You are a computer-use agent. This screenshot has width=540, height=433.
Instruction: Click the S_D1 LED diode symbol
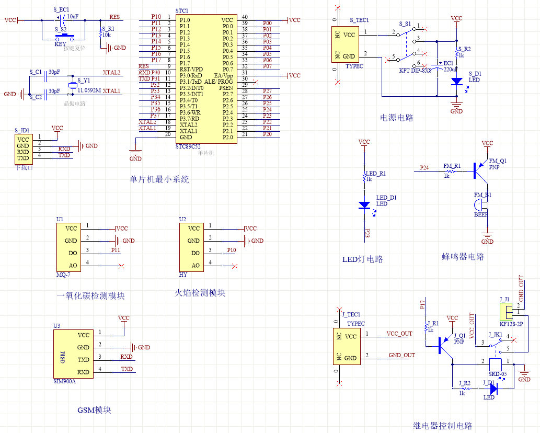(457, 82)
